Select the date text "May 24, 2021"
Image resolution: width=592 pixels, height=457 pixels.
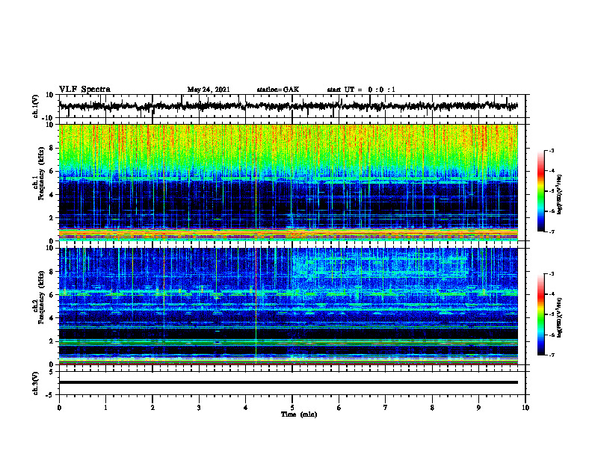point(209,90)
